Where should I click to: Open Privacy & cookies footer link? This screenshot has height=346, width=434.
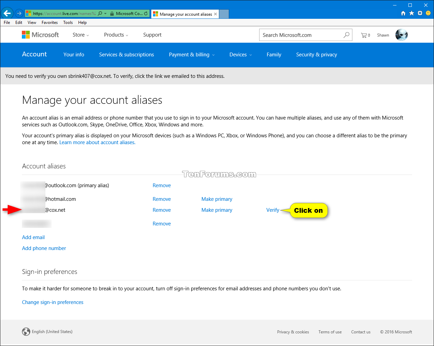click(x=293, y=332)
